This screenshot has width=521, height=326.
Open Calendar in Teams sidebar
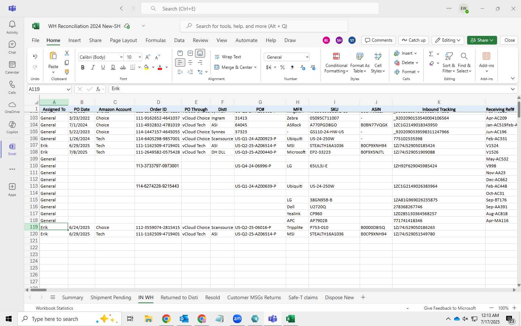tap(12, 67)
